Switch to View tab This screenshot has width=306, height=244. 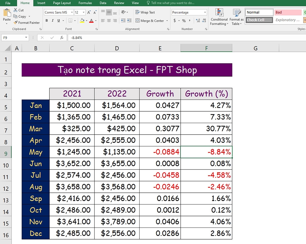click(x=135, y=3)
